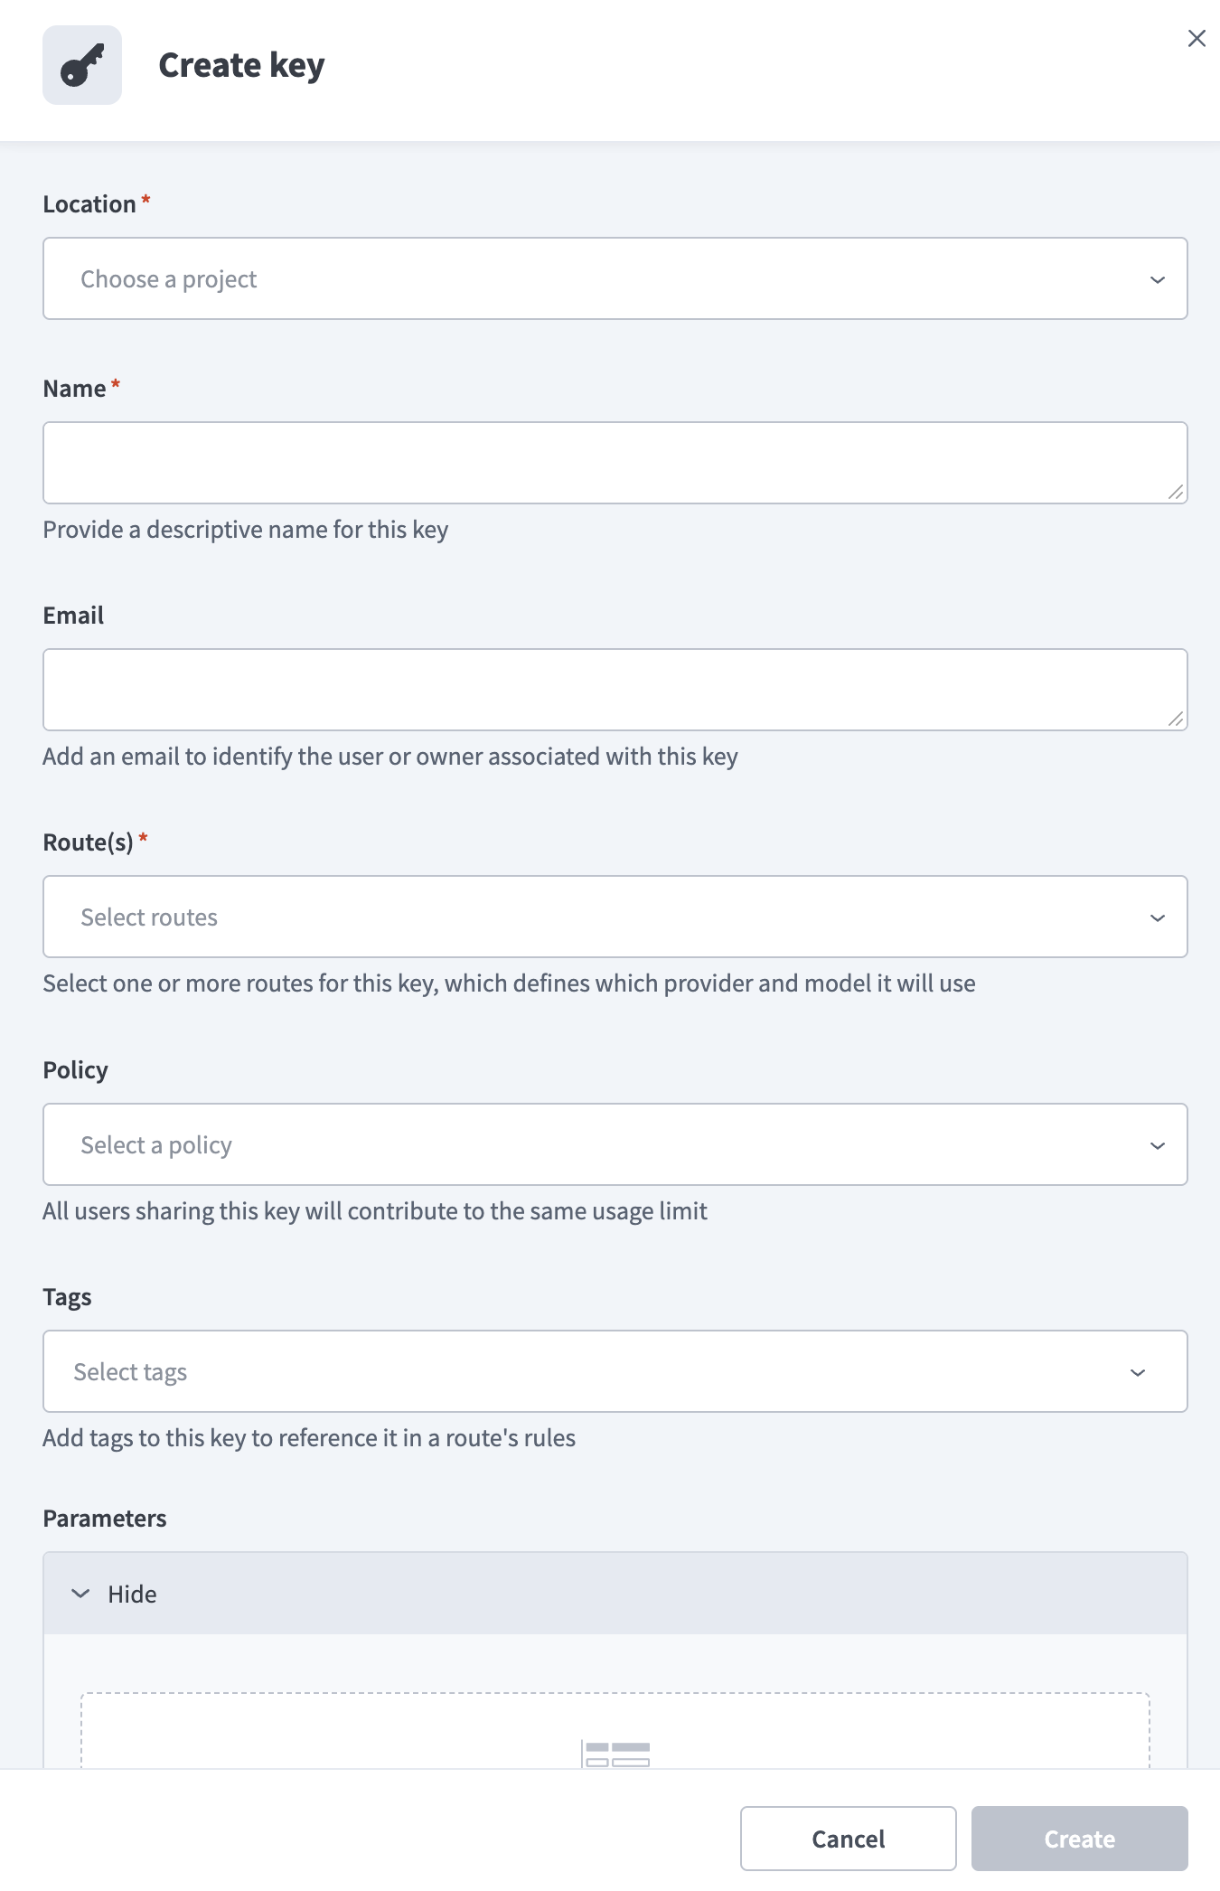This screenshot has height=1891, width=1220.
Task: Click the dashed empty Parameters box
Action: click(x=615, y=1731)
